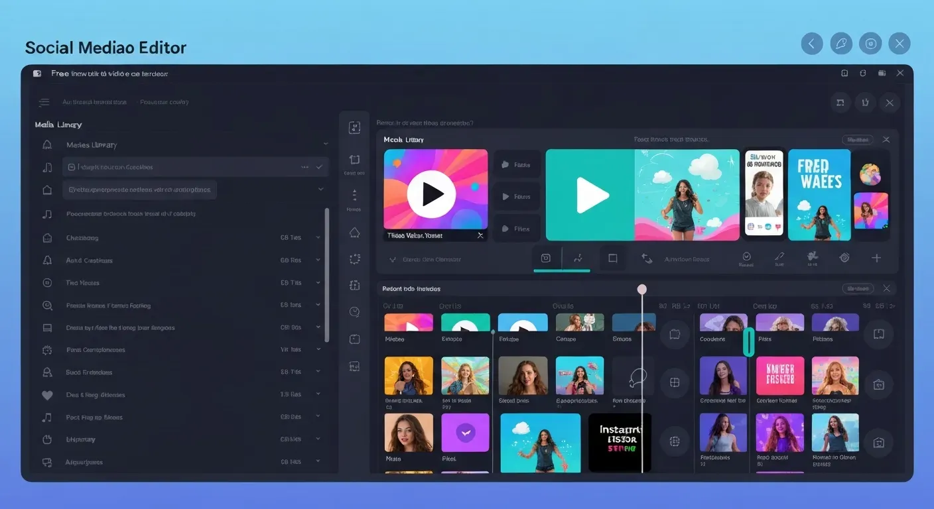The height and width of the screenshot is (509, 934).
Task: Click the speech bubble icon beside the templates grid
Action: [675, 335]
